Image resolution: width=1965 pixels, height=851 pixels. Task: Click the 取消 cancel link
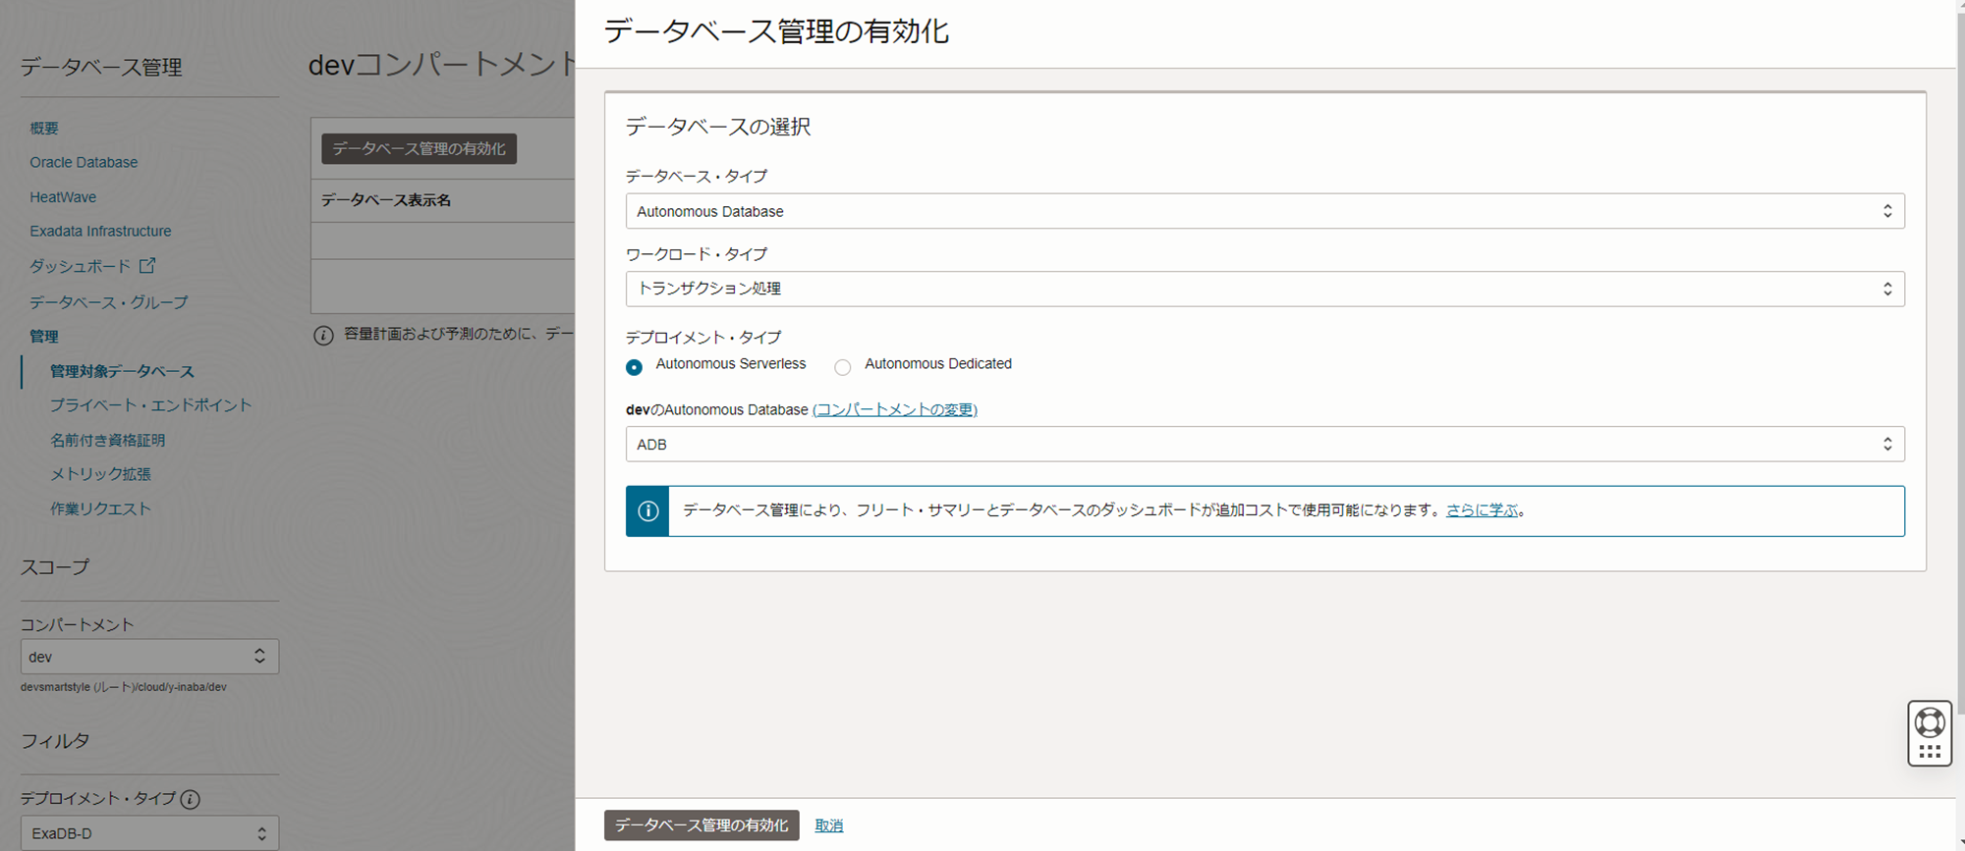(829, 825)
